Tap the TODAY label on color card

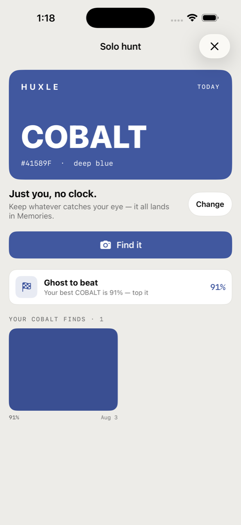tap(209, 87)
